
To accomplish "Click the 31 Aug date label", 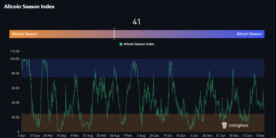I will (88, 136).
